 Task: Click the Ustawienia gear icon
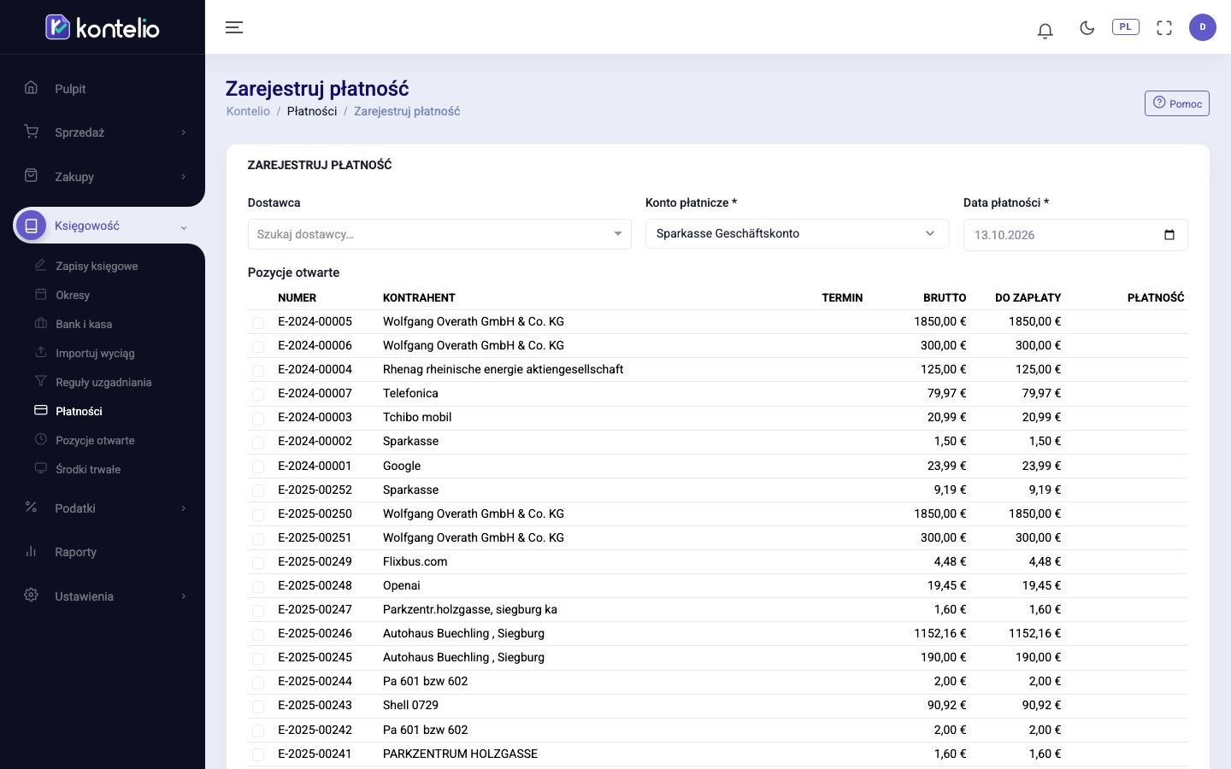[31, 595]
